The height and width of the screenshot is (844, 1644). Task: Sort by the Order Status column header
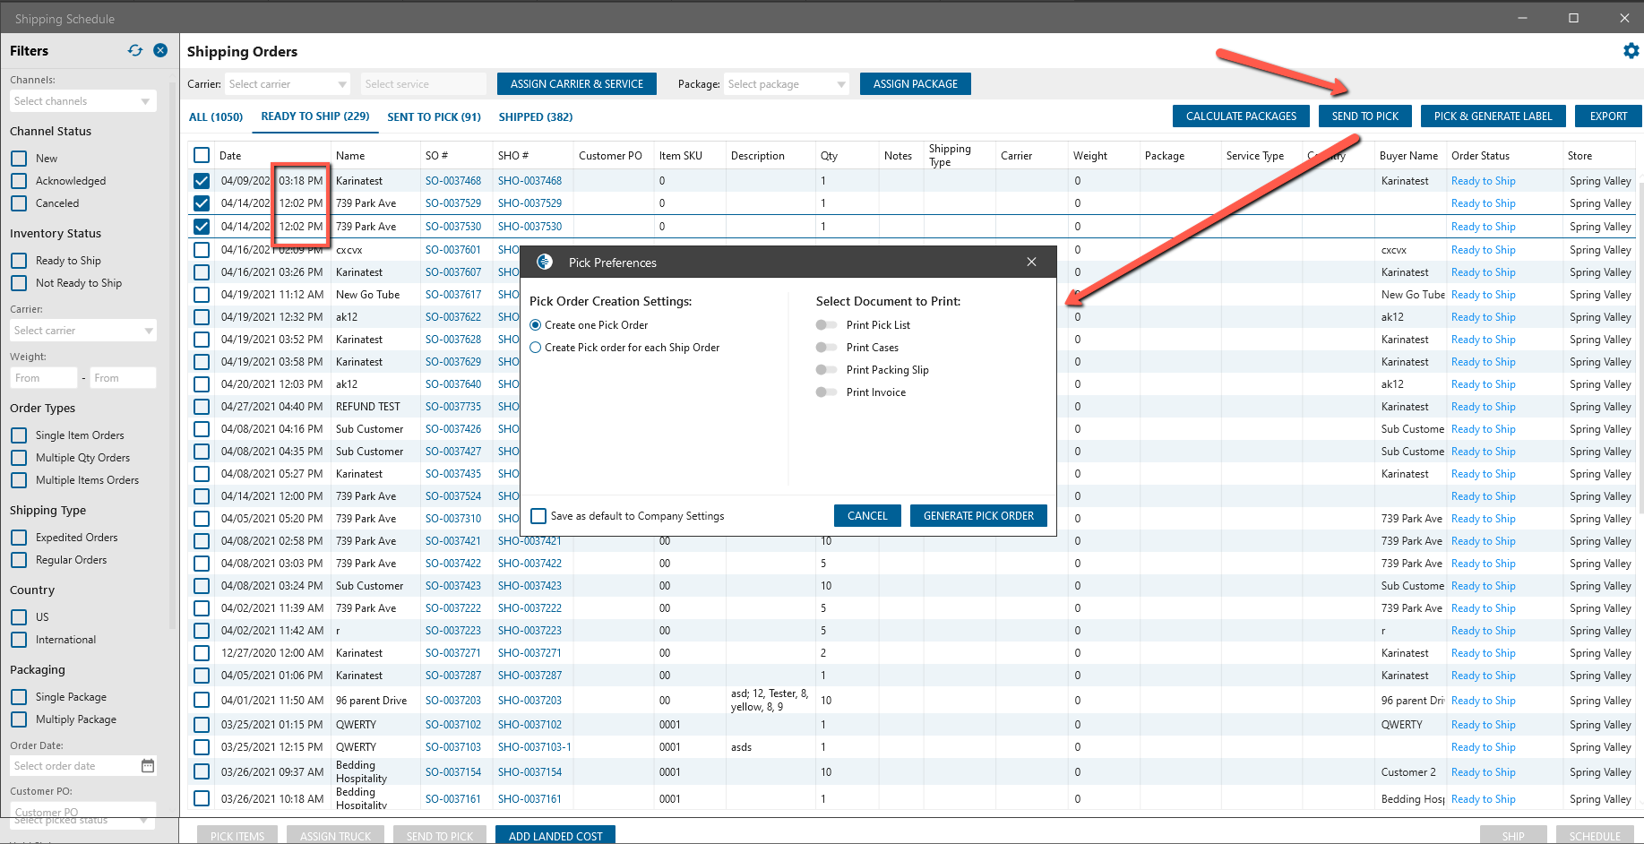[1480, 156]
